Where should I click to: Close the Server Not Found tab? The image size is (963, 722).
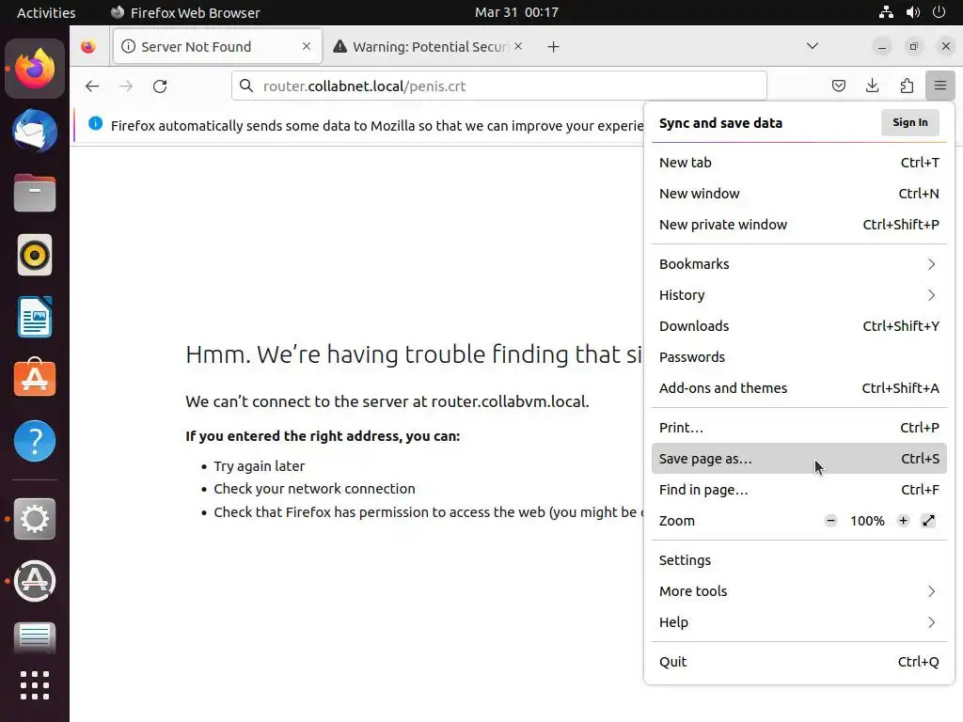pos(307,46)
